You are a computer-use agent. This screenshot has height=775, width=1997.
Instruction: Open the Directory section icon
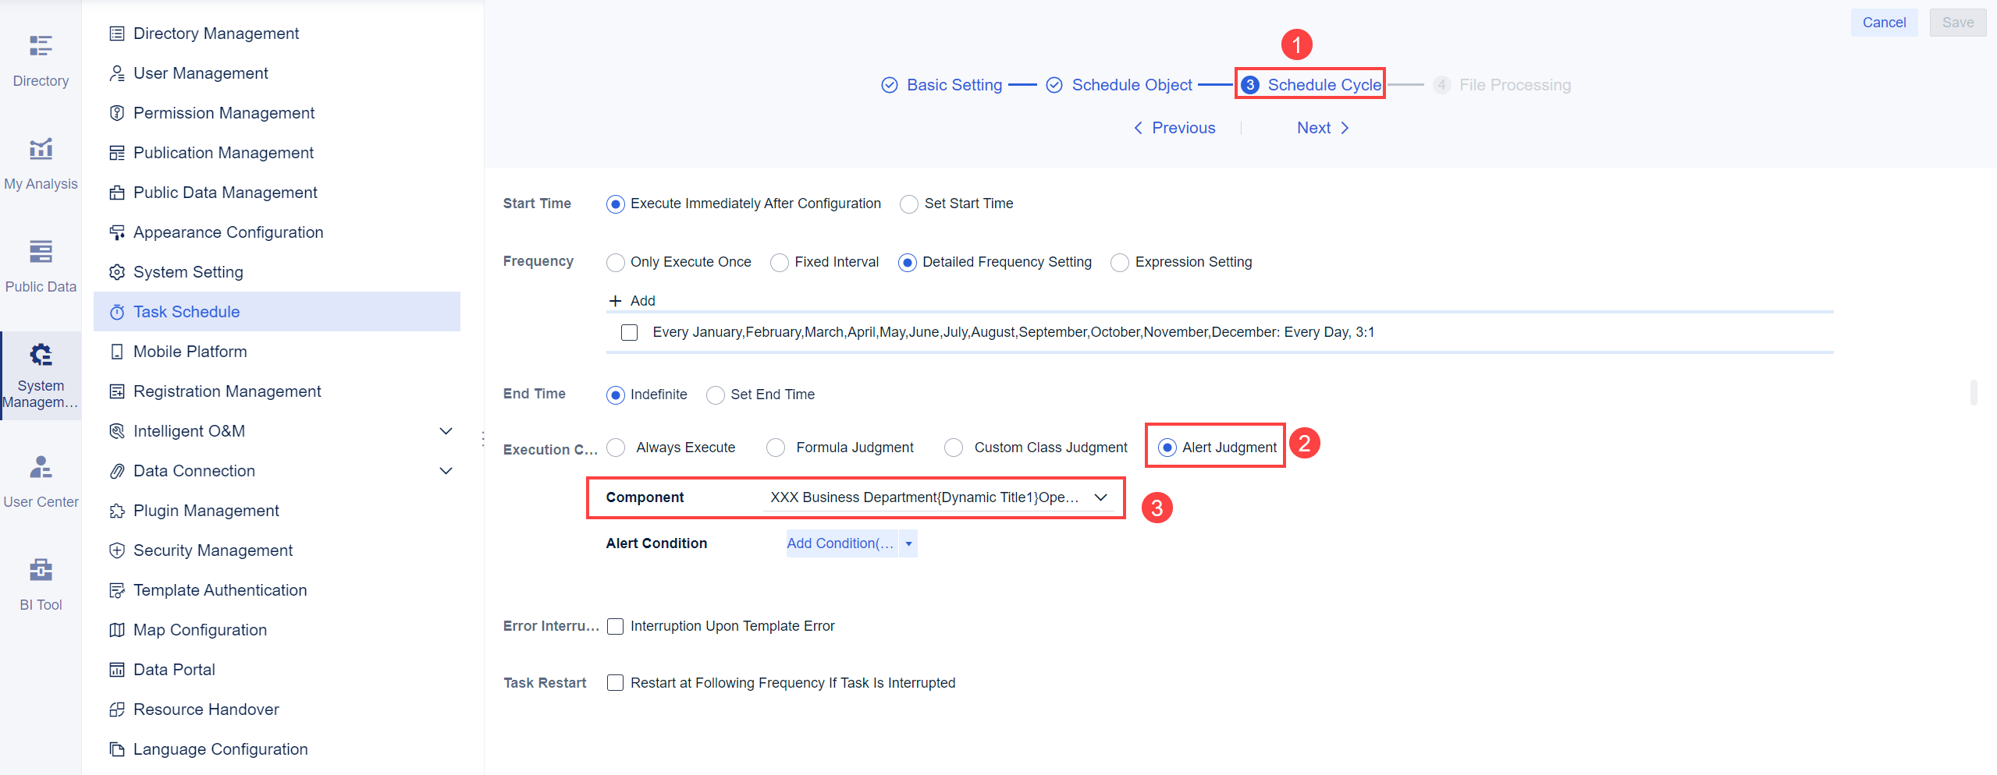point(41,46)
